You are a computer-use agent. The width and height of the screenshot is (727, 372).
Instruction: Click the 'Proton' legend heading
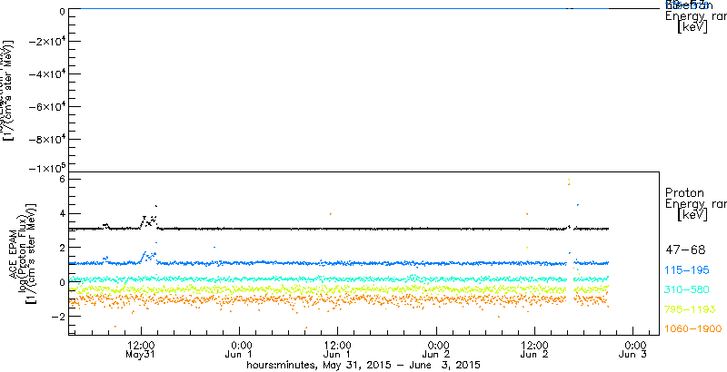pyautogui.click(x=684, y=192)
